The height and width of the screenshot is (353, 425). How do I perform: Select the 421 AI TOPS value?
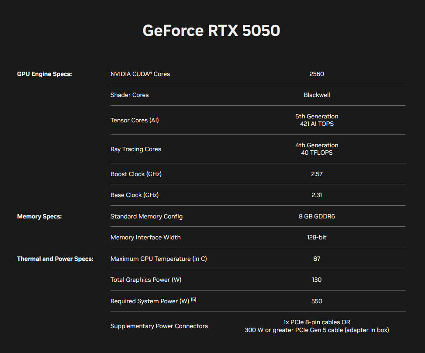(x=317, y=124)
